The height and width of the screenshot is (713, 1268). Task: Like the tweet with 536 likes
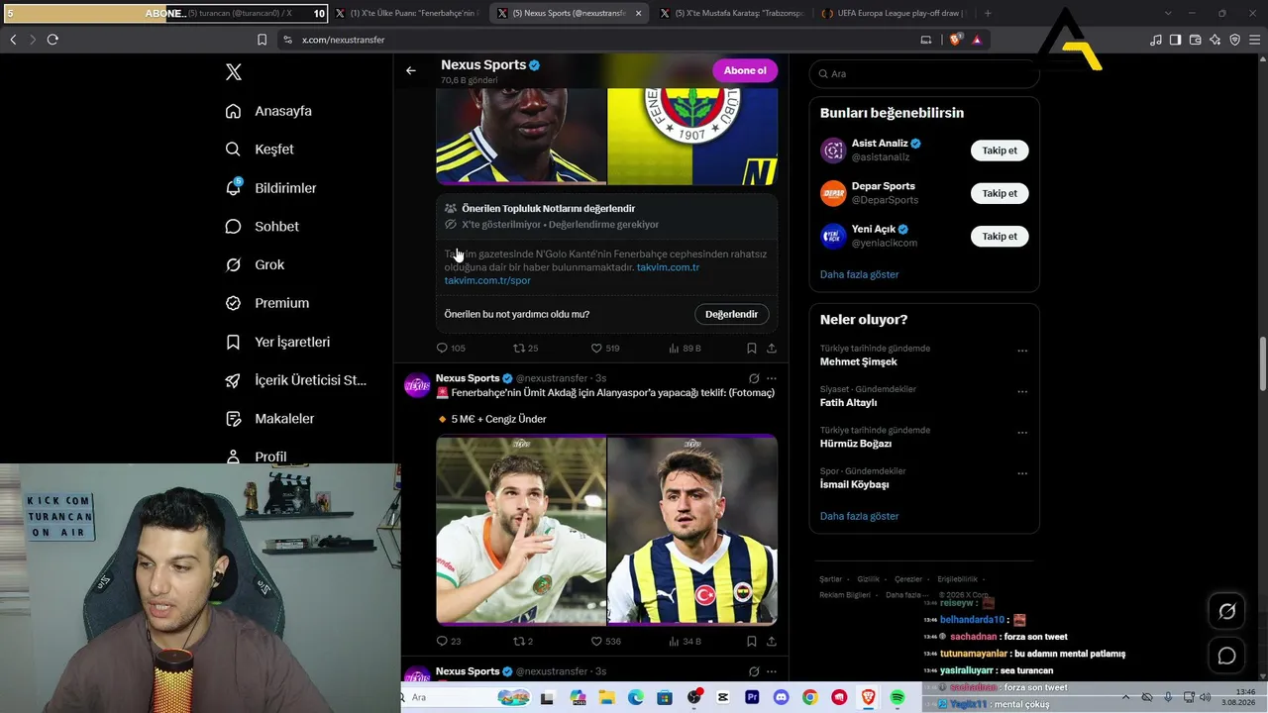tap(604, 642)
